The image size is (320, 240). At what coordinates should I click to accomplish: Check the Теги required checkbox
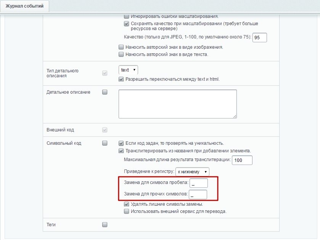click(x=105, y=224)
